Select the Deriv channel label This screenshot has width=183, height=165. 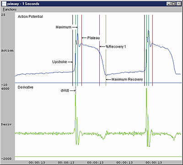(x=6, y=124)
